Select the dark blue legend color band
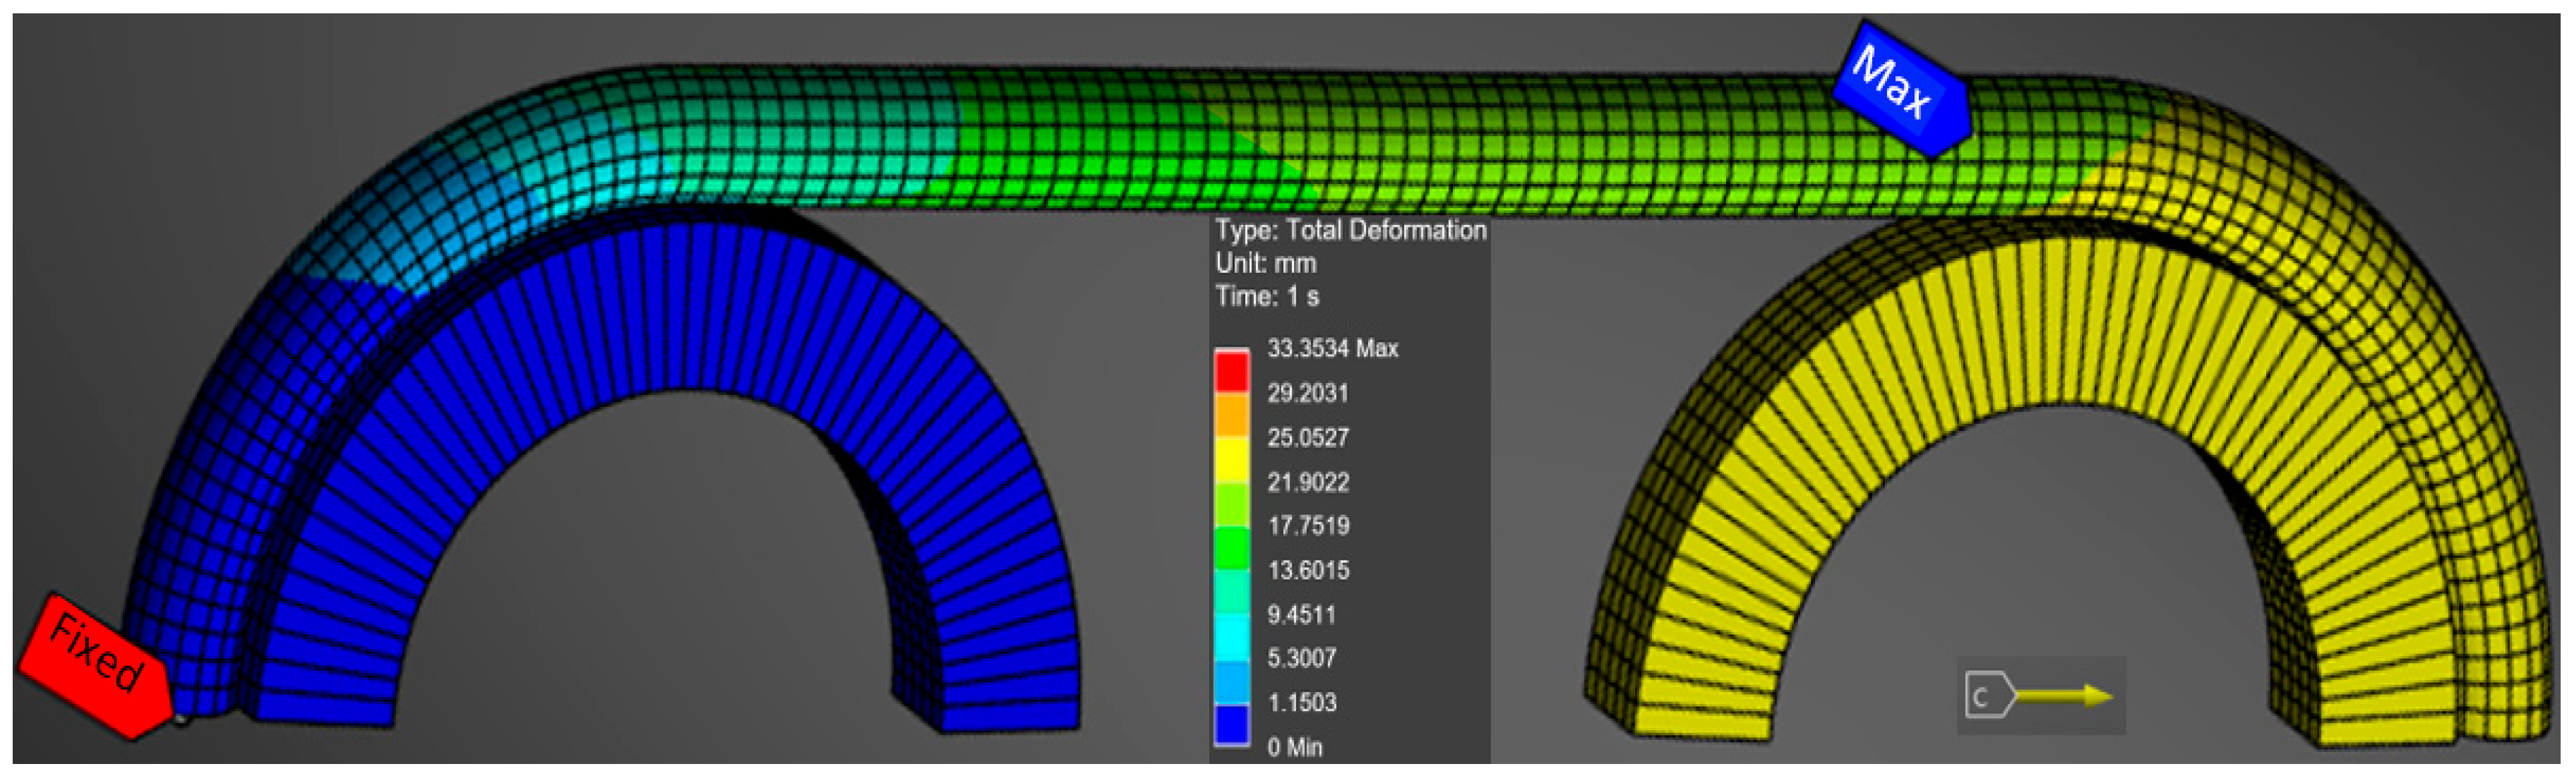Viewport: 2576px width, 778px height. [x=1231, y=723]
